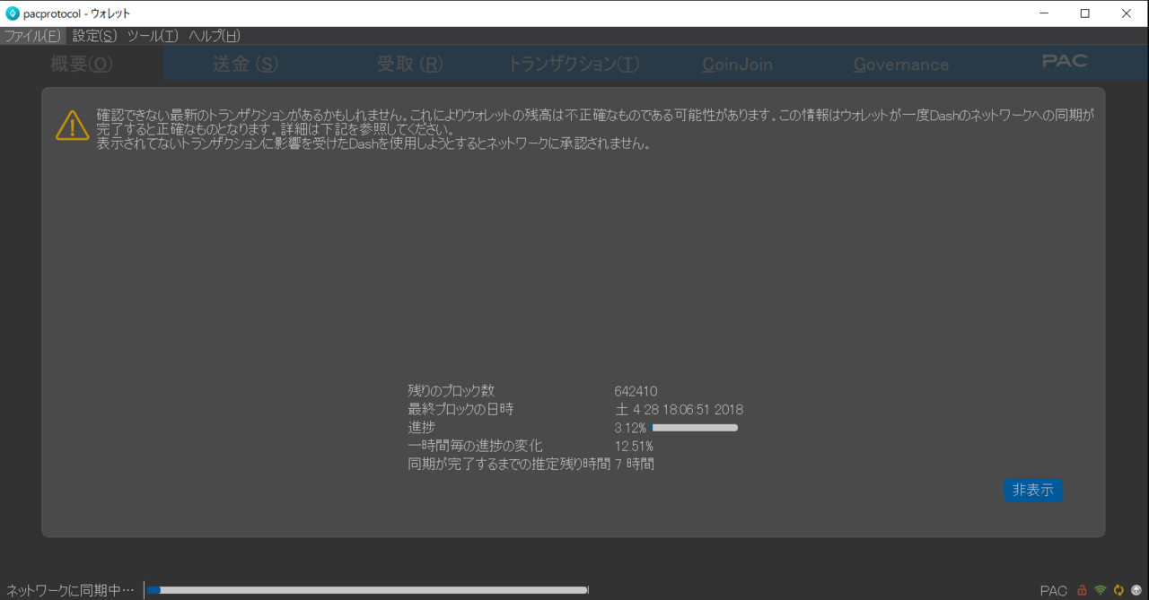
Task: Select the CoinJoin tab
Action: pyautogui.click(x=737, y=64)
